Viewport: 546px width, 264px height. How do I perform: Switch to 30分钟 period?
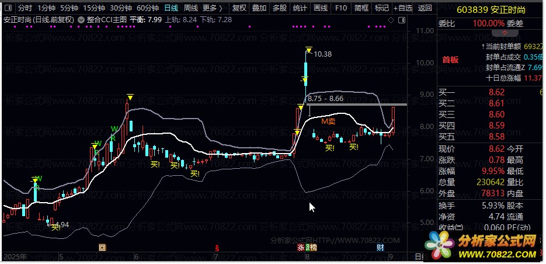120,8
